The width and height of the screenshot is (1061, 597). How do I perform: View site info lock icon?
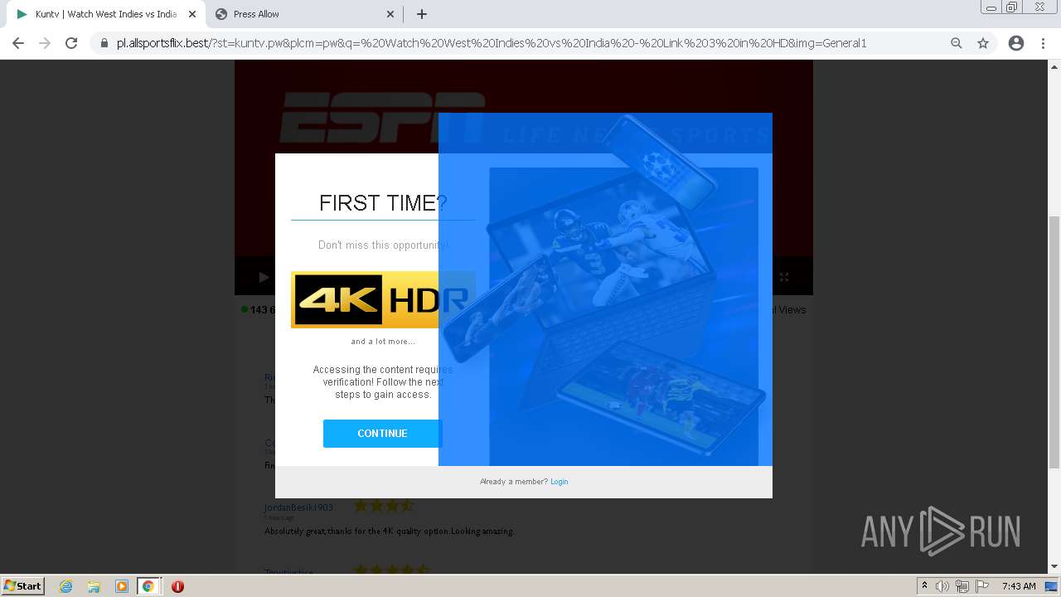(104, 43)
